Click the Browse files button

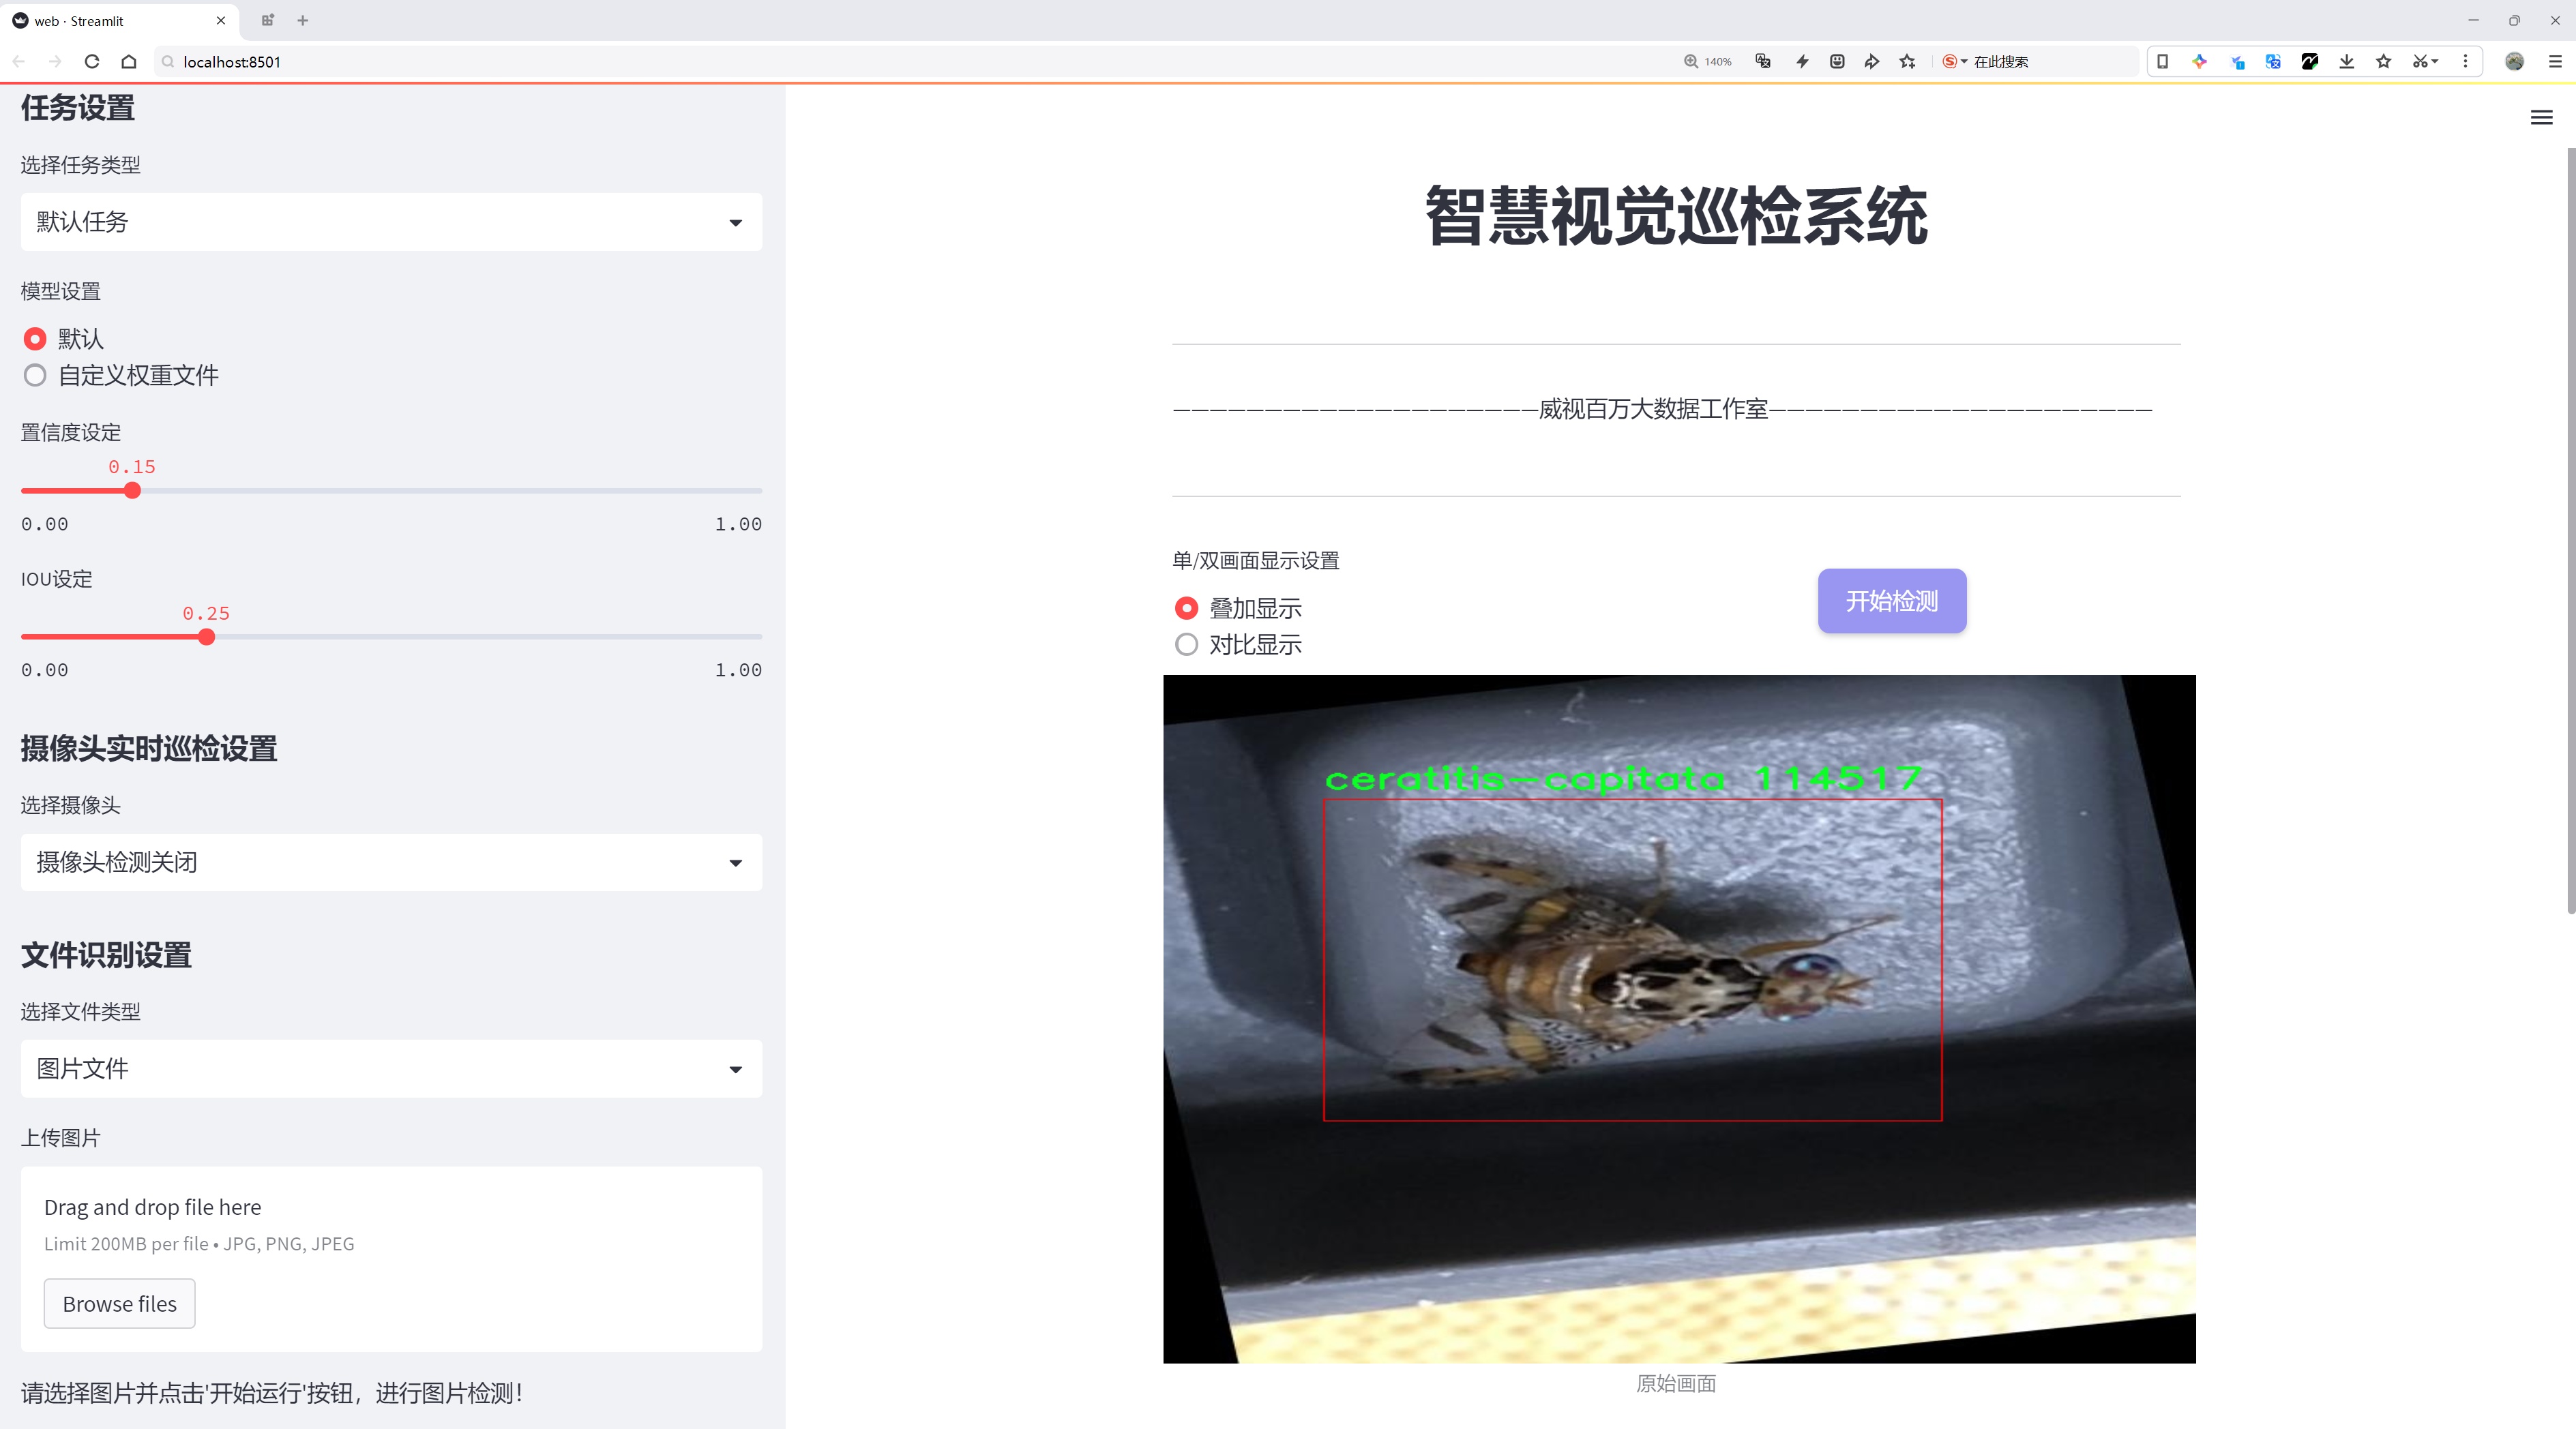point(119,1303)
